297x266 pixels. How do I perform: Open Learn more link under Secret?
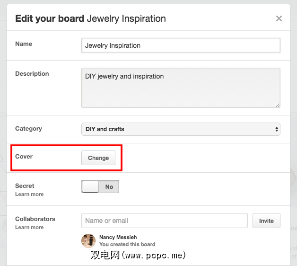click(29, 194)
